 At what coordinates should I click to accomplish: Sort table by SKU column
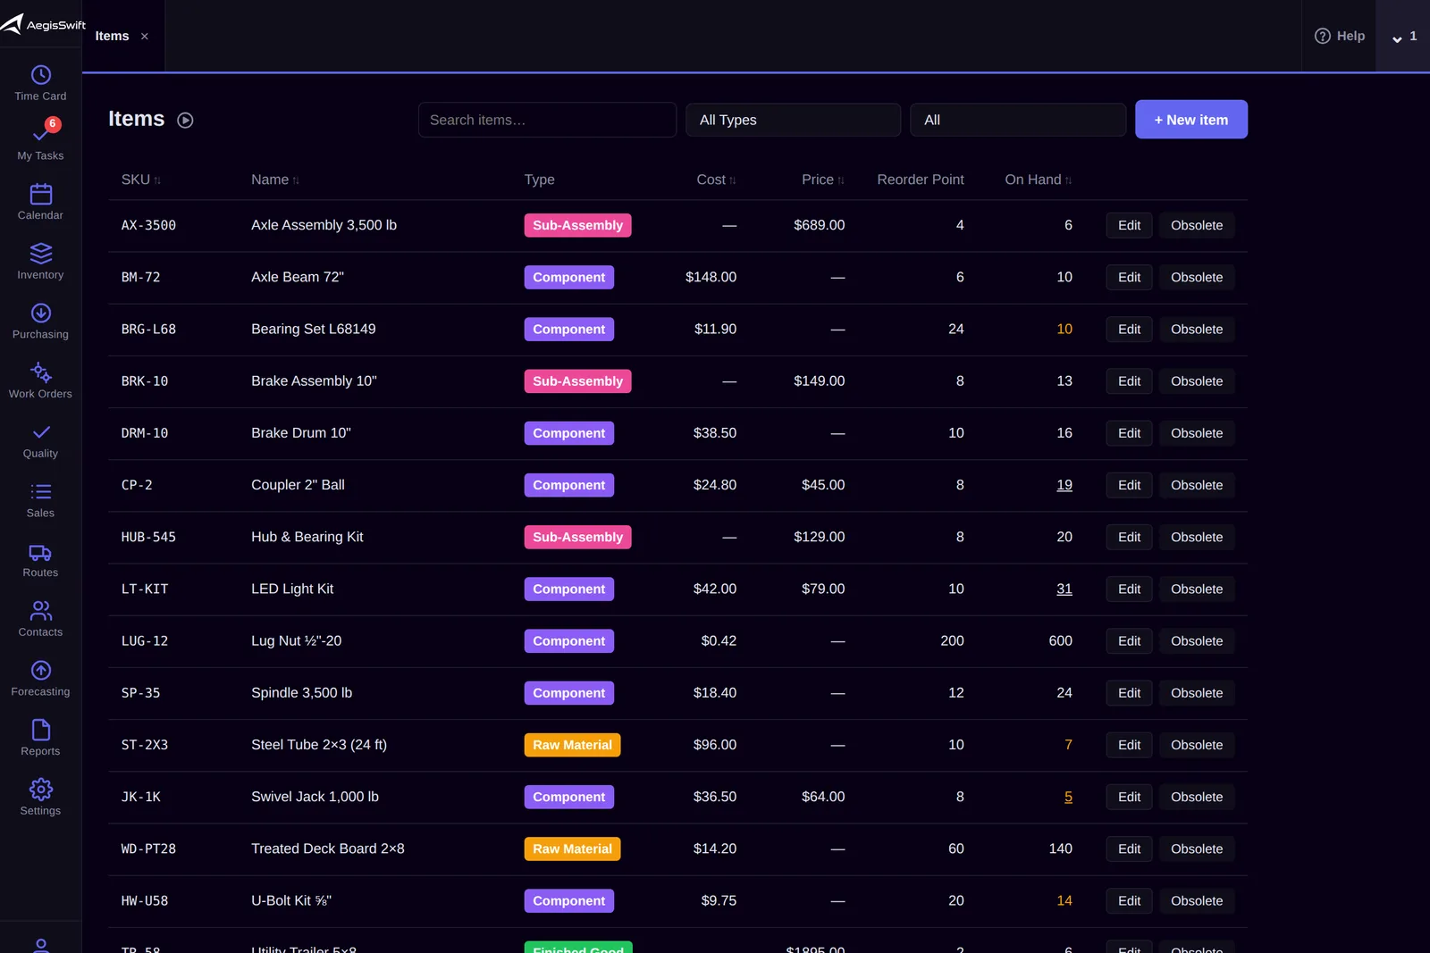point(141,180)
